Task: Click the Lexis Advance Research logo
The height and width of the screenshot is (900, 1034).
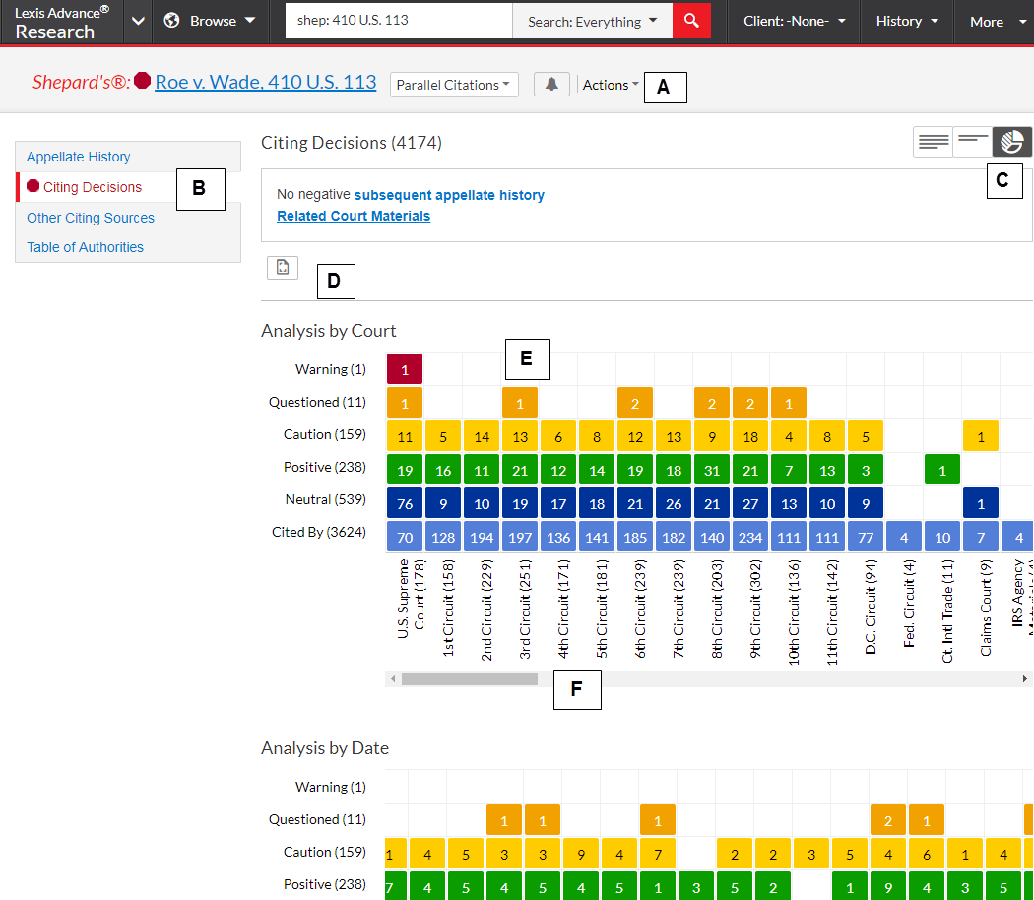Action: point(61,22)
